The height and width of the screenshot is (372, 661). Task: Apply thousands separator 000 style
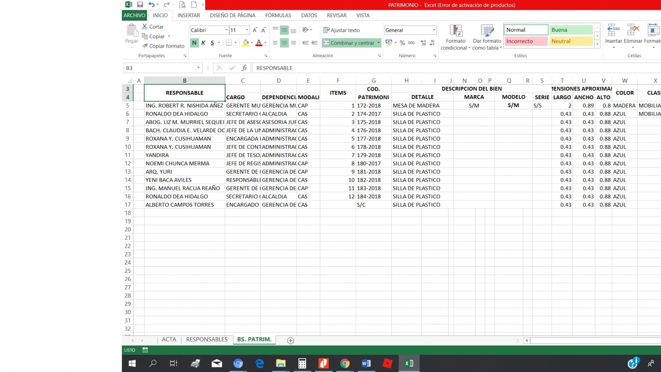pos(411,43)
